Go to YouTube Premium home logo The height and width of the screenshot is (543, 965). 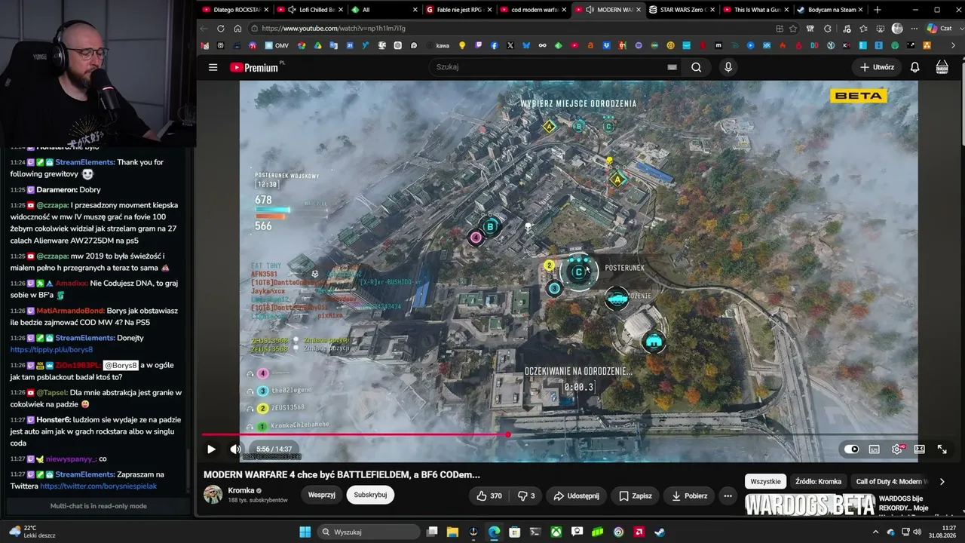tap(254, 67)
